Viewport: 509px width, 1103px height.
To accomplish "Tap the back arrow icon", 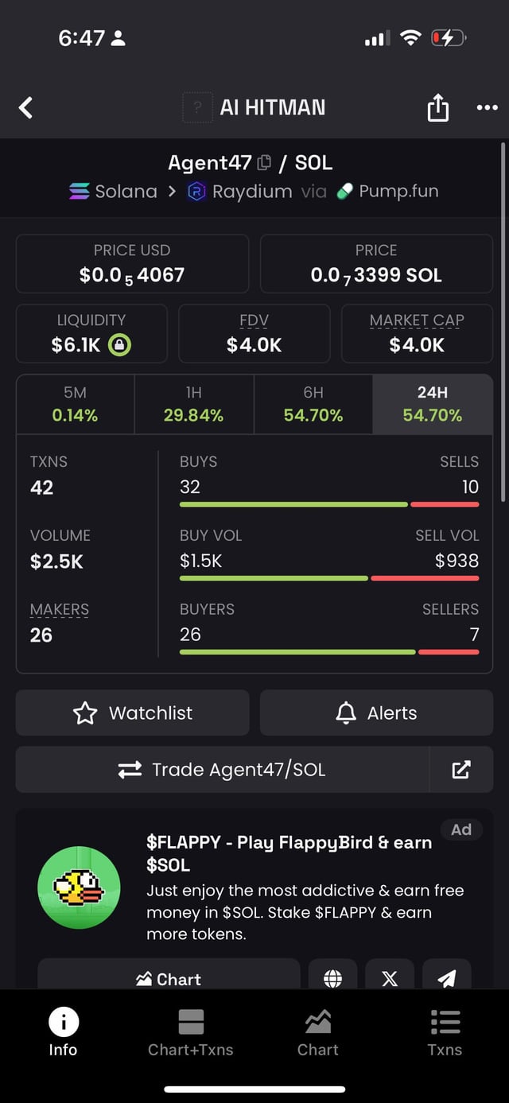I will click(26, 107).
